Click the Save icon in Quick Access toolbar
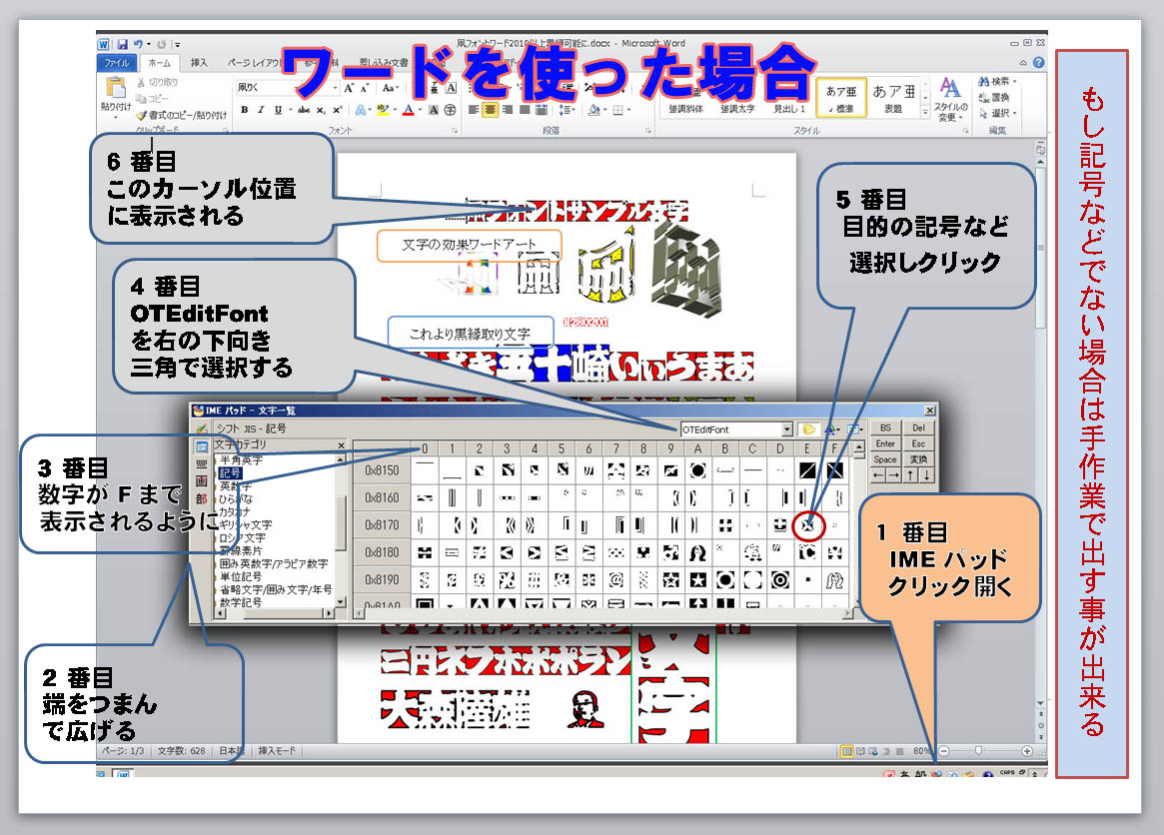 pos(122,45)
